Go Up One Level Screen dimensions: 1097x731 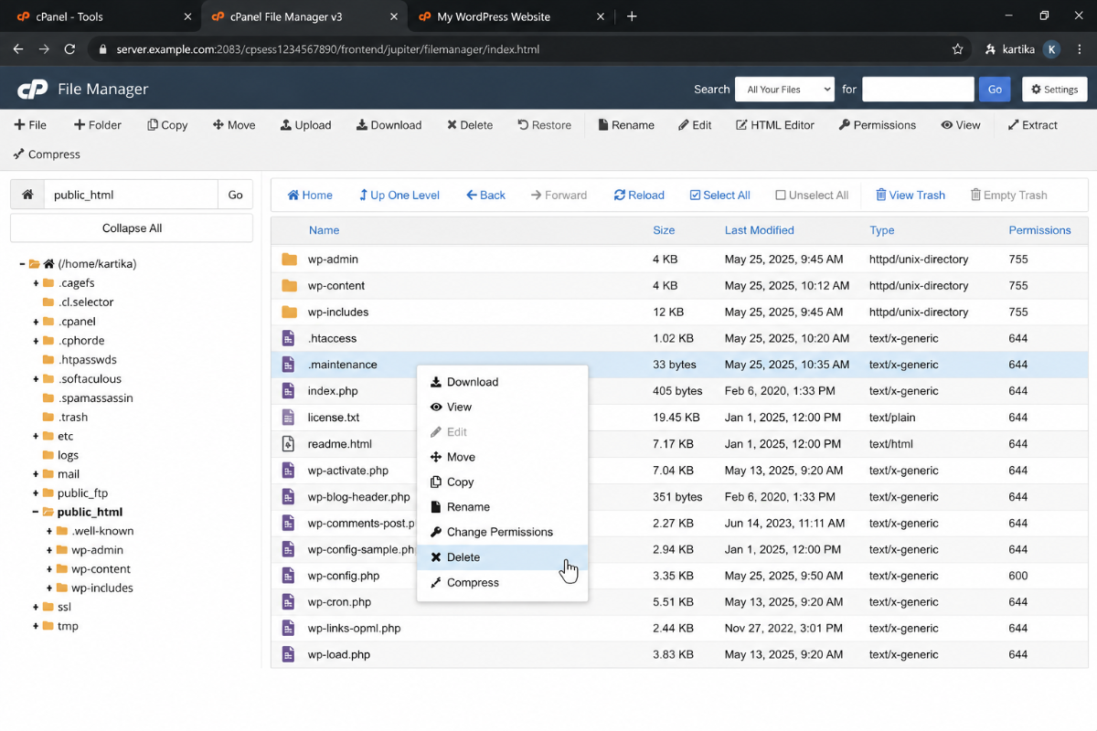point(399,195)
